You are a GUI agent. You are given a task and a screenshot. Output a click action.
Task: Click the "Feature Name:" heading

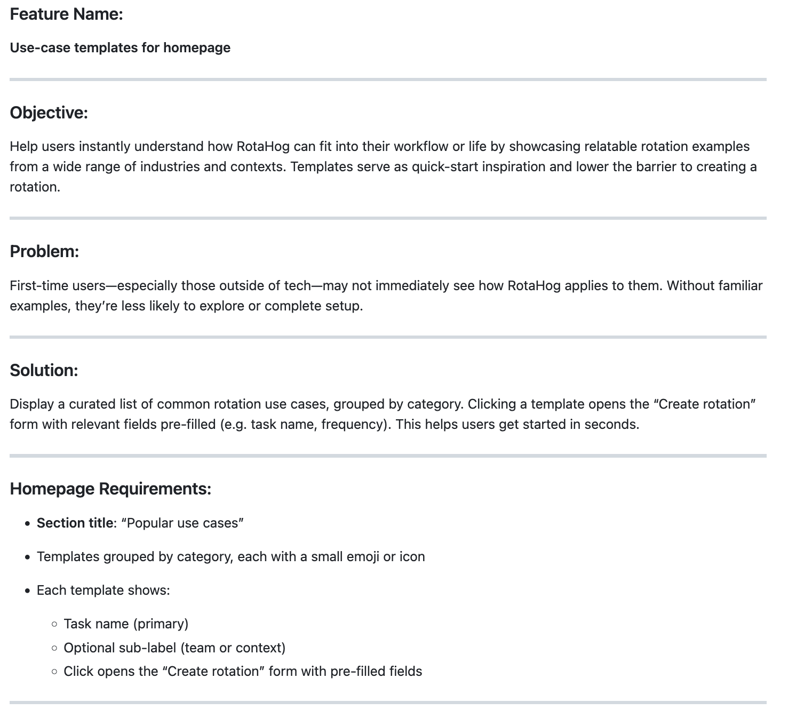pyautogui.click(x=66, y=14)
